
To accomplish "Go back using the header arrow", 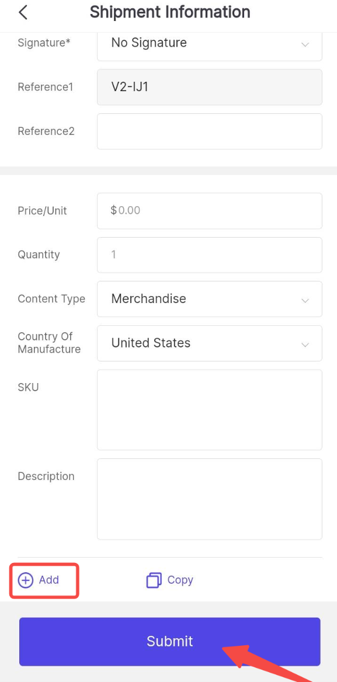I will [x=23, y=13].
